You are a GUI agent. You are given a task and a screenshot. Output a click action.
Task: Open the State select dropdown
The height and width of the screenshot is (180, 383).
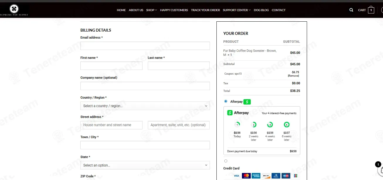[x=145, y=165]
